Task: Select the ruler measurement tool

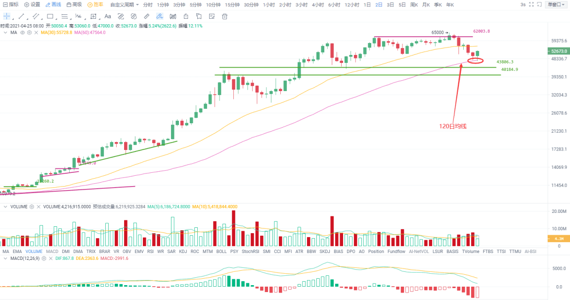Action: (x=146, y=16)
